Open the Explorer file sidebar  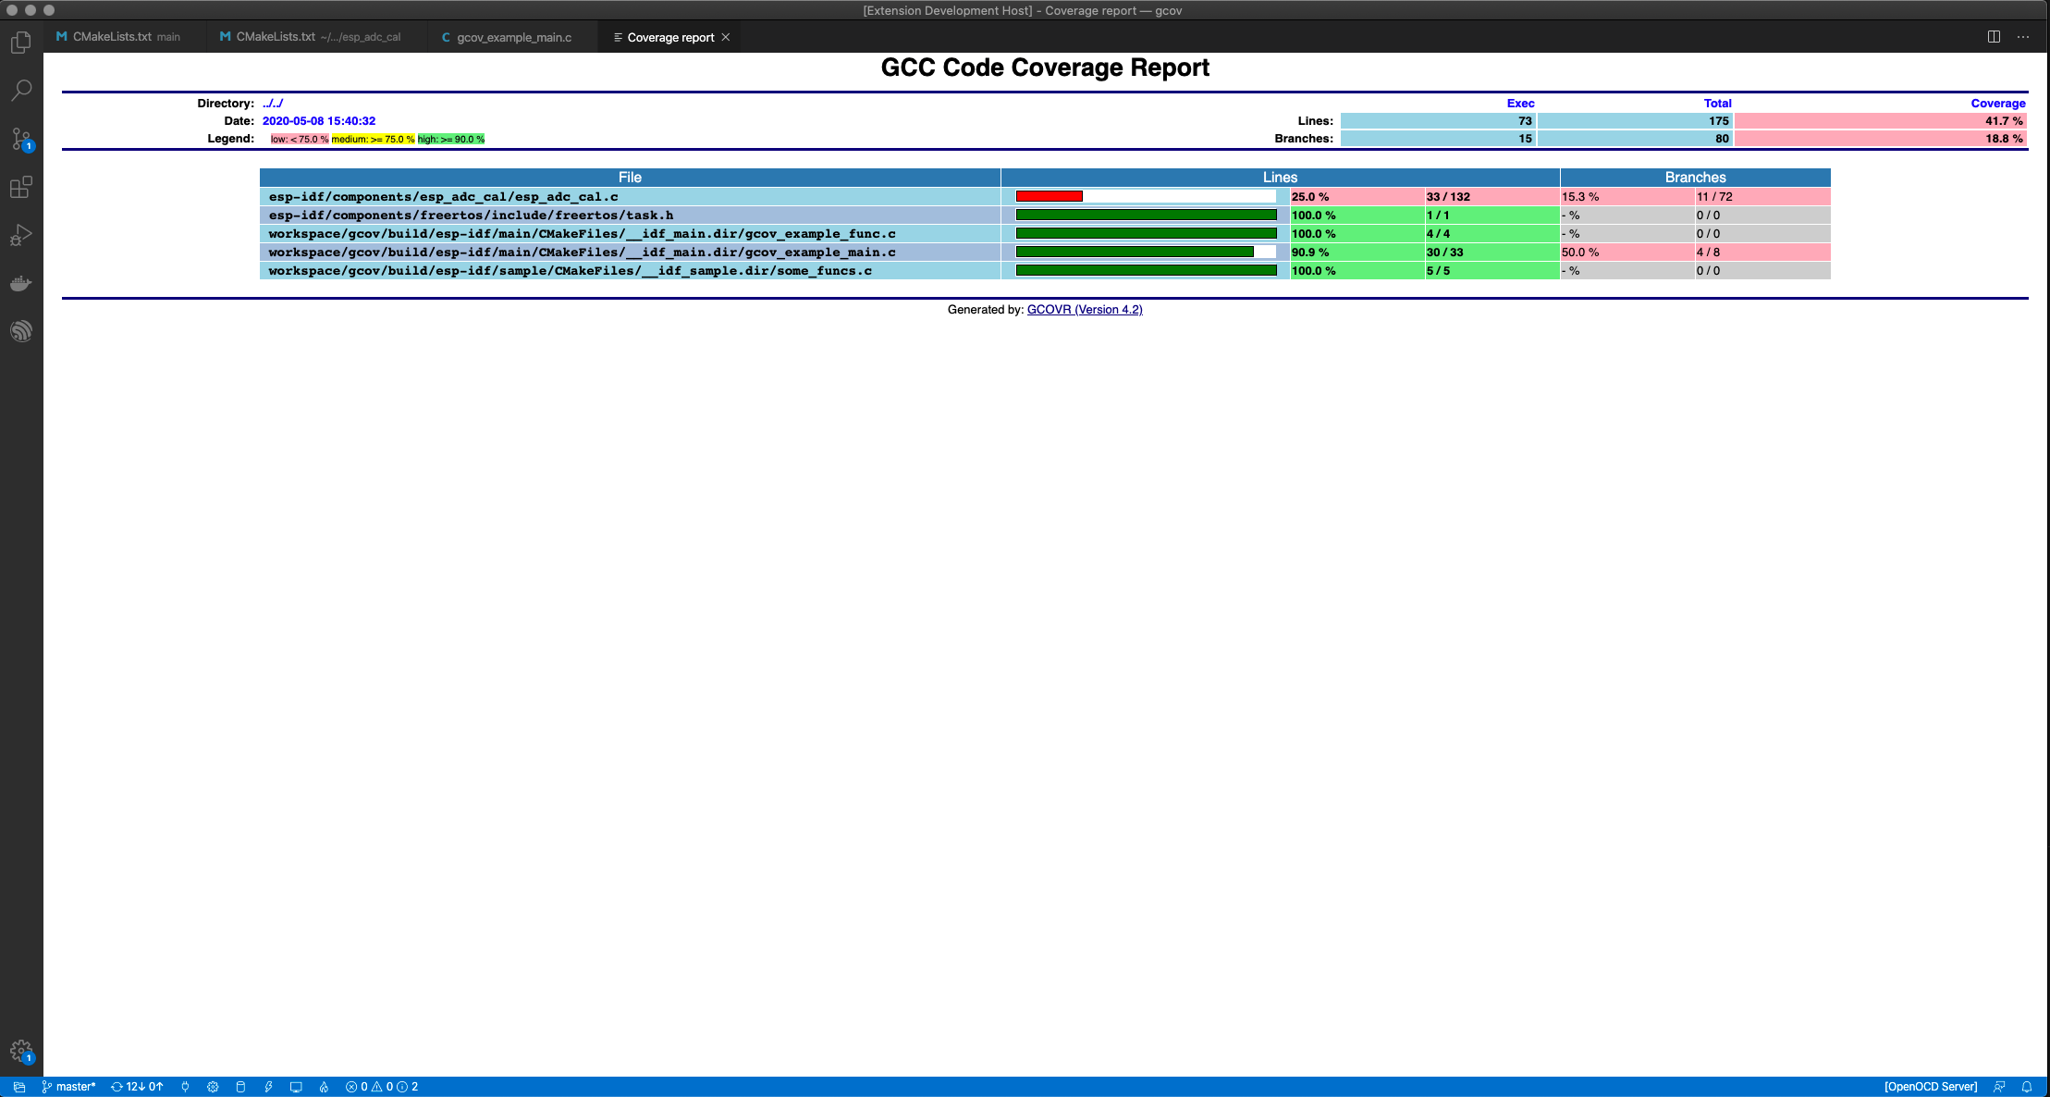tap(21, 43)
